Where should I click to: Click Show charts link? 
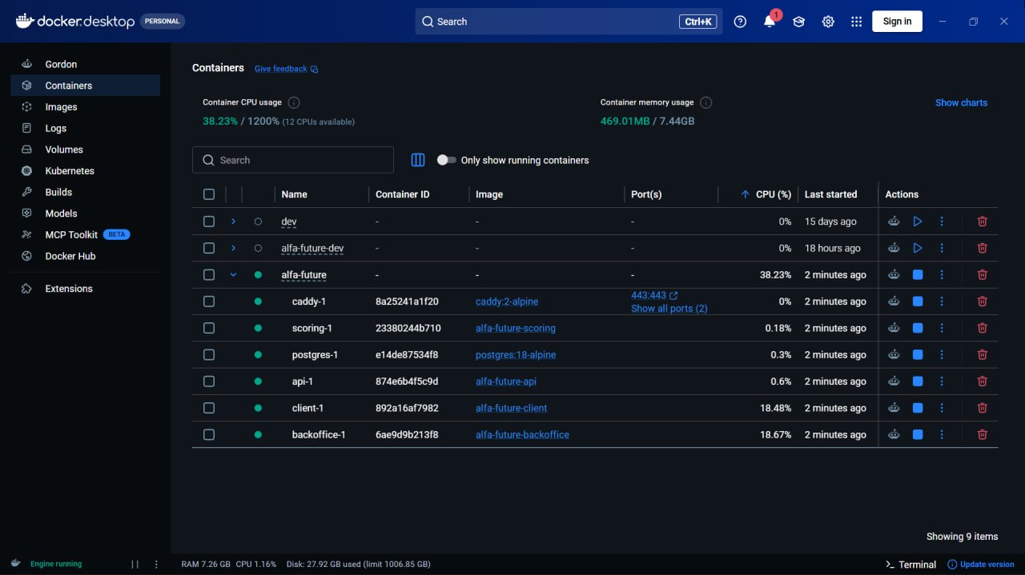(x=961, y=102)
